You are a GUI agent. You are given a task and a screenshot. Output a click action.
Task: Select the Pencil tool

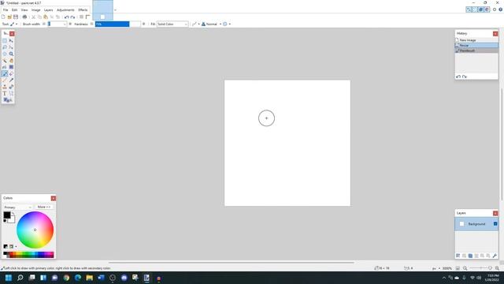(x=5, y=80)
